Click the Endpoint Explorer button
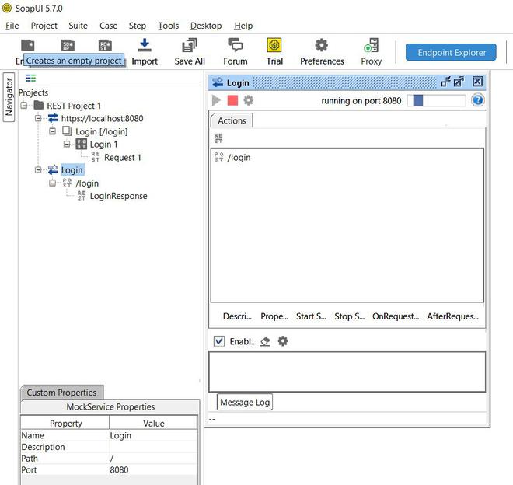The width and height of the screenshot is (513, 485). [x=451, y=52]
